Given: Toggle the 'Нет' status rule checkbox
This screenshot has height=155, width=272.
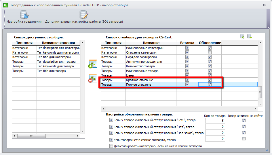Looking at the screenshot, I should point(111,127).
